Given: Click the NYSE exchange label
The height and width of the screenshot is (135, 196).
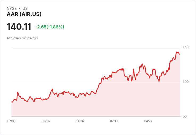Looking at the screenshot, I should 12,9.
